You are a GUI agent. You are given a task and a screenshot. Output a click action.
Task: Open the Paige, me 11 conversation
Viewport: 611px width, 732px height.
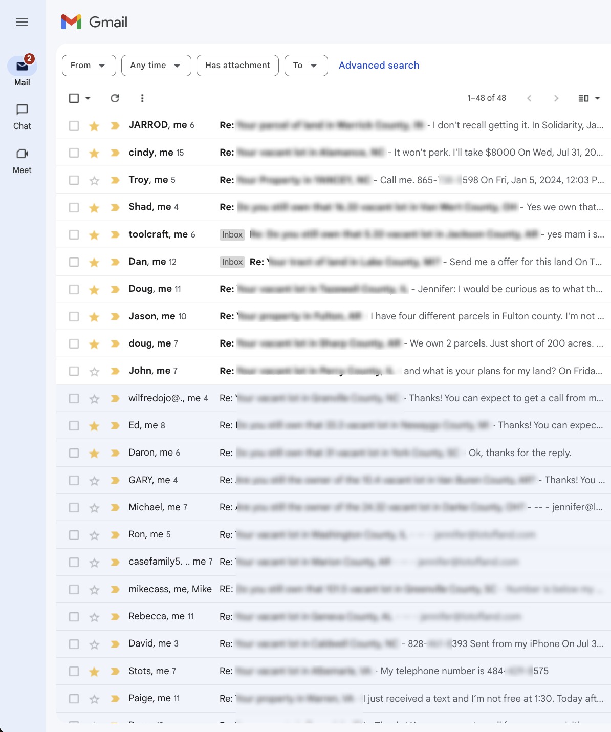333,699
